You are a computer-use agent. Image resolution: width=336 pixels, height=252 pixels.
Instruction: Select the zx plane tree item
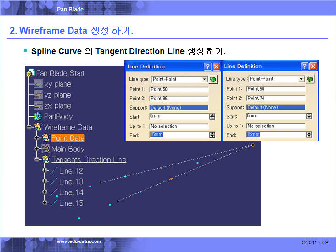point(57,106)
